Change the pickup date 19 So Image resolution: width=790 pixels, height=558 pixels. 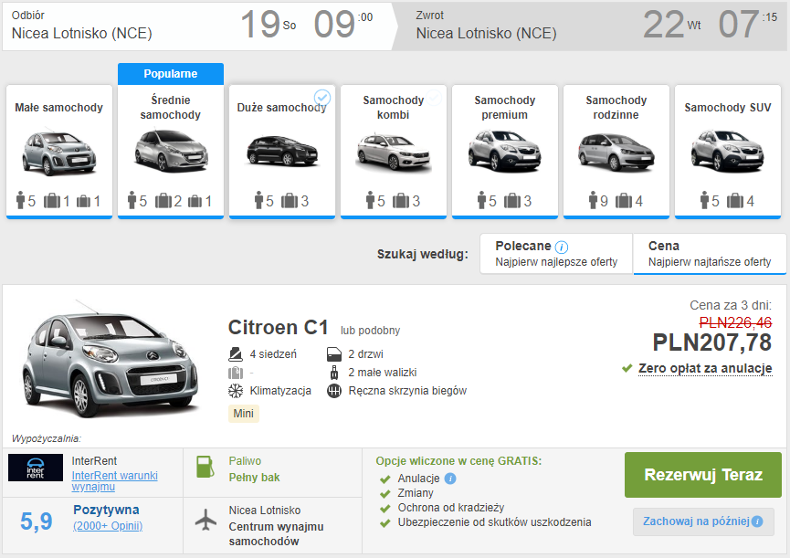pos(268,26)
